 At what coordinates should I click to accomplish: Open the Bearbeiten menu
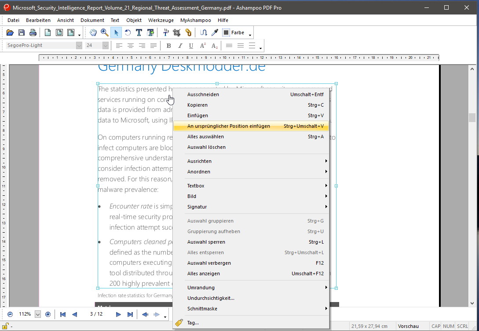pos(38,20)
